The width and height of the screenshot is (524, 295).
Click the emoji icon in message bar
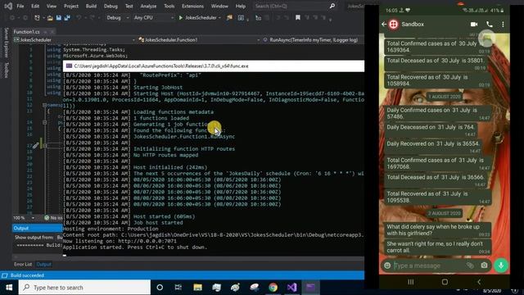click(387, 265)
